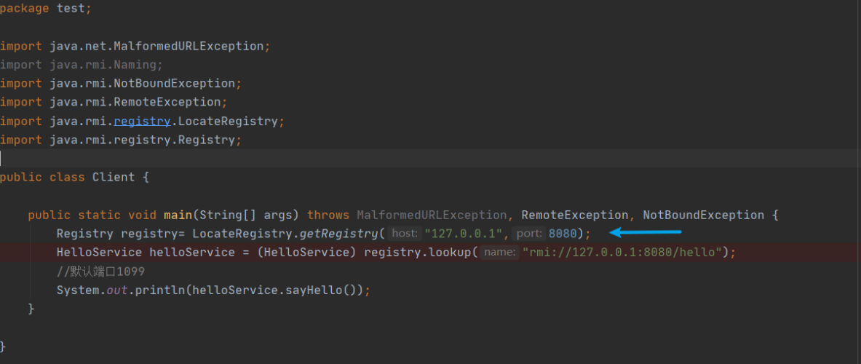Click the java.rmi.registry.Registry import line
Image resolution: width=861 pixels, height=364 pixels.
click(121, 140)
